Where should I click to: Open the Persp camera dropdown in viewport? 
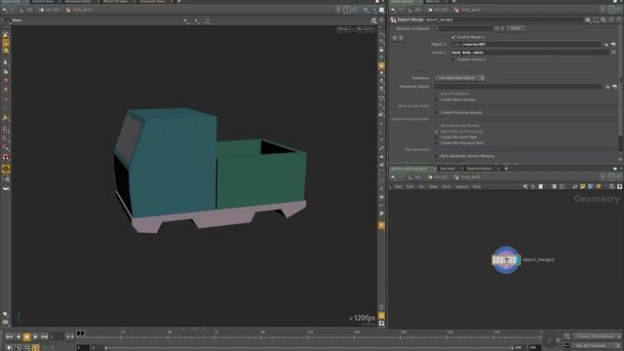click(344, 29)
